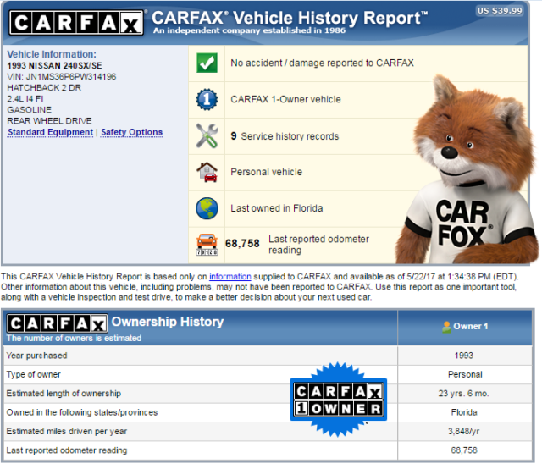Screen dimensions: 542x469
Task: Click 'Estimated length of ownership' row label
Action: click(x=64, y=394)
